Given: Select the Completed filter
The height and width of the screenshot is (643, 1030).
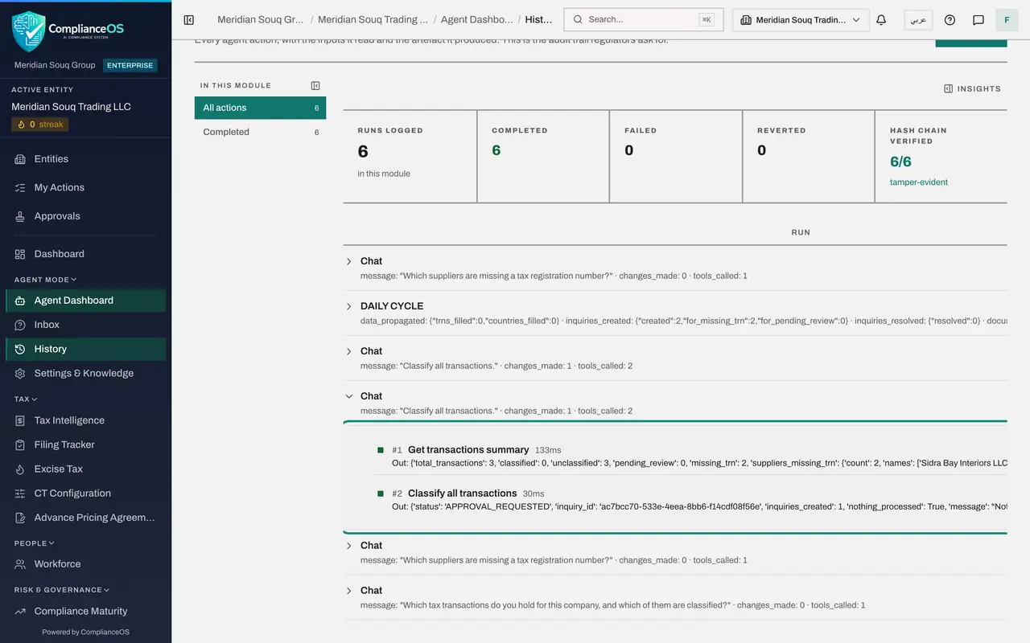Looking at the screenshot, I should pos(260,132).
